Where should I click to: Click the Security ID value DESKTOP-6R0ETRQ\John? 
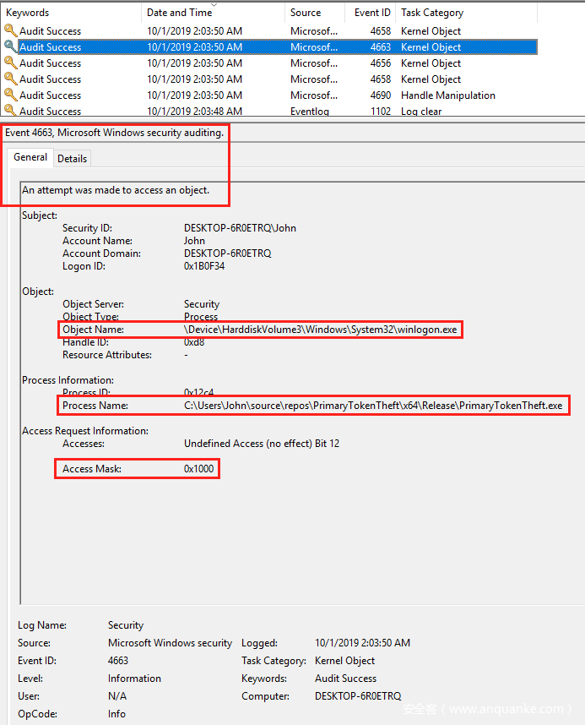(240, 228)
